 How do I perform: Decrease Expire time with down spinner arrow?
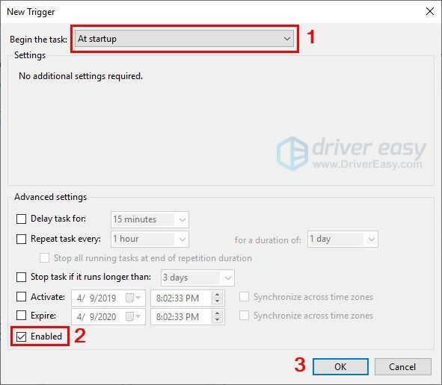217,320
